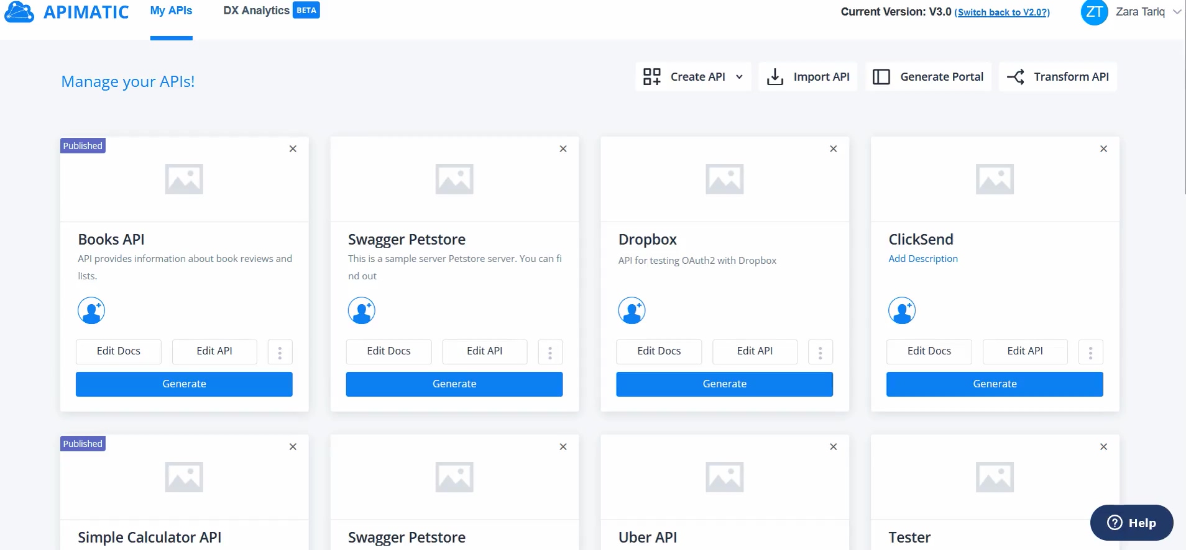Remove the Swagger Petstore card with X
1186x550 pixels.
coord(563,149)
